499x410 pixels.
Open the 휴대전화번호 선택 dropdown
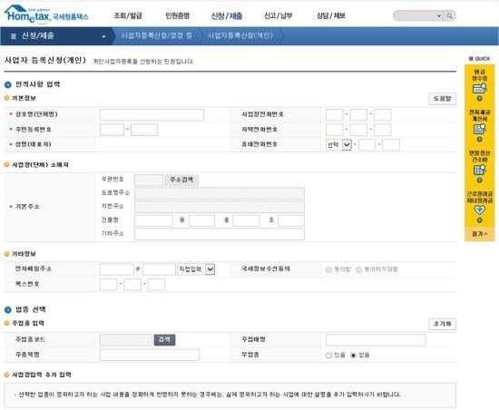coord(338,145)
